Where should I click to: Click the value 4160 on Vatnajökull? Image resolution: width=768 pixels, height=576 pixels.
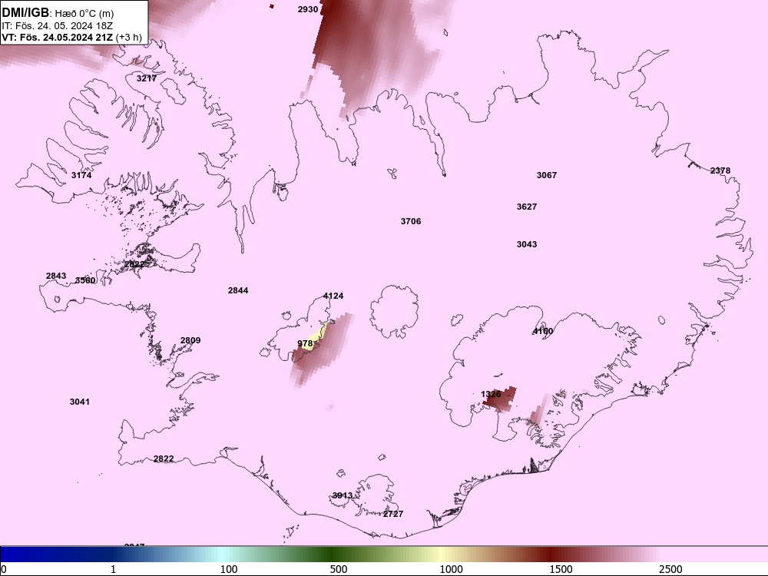pyautogui.click(x=543, y=331)
